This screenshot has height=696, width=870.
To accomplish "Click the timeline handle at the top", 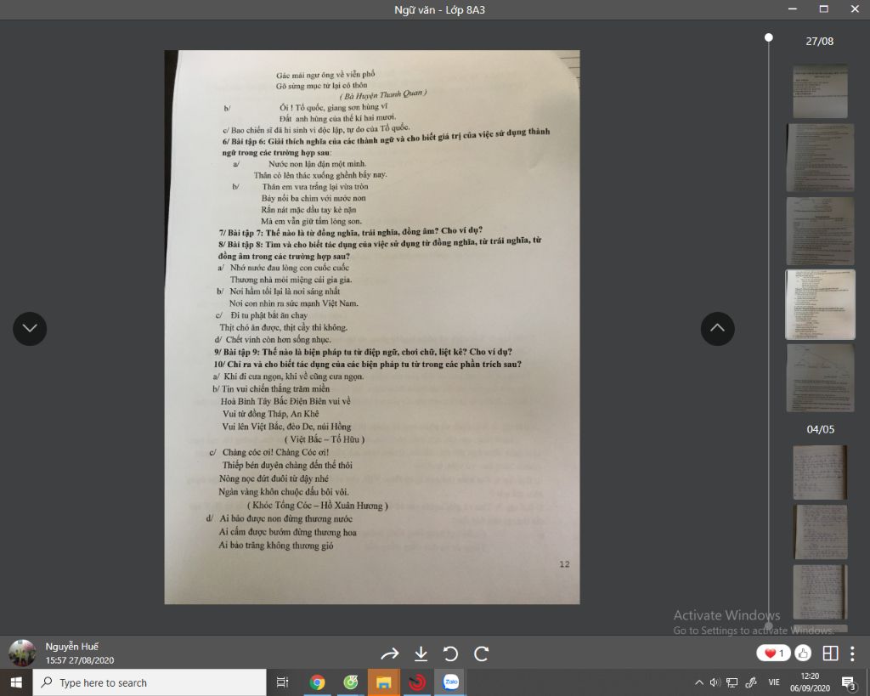I will [768, 37].
